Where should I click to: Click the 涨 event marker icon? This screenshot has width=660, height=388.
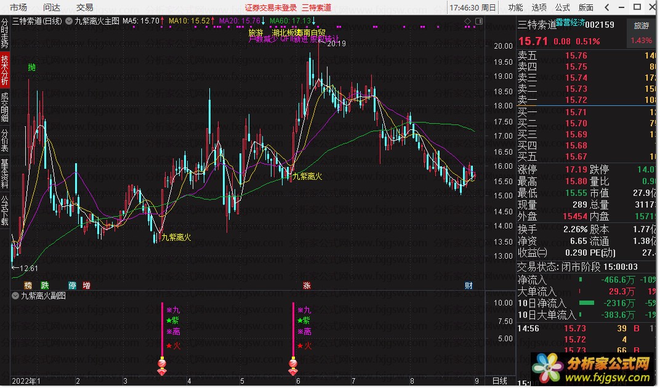coord(307,286)
